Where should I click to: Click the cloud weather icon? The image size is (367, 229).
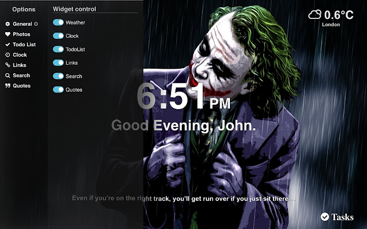pos(315,15)
